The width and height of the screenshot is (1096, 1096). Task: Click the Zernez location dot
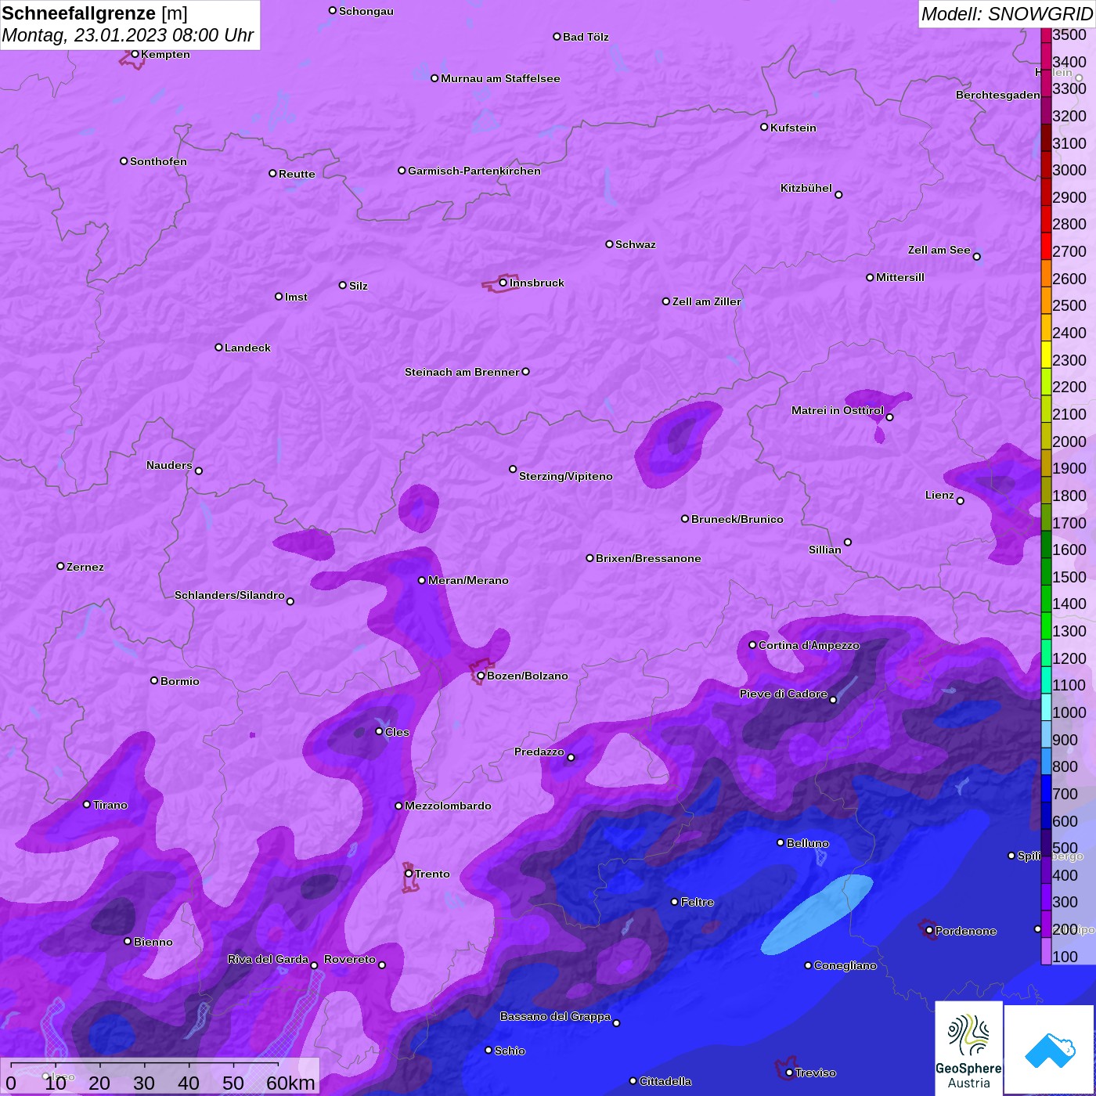[x=60, y=566]
